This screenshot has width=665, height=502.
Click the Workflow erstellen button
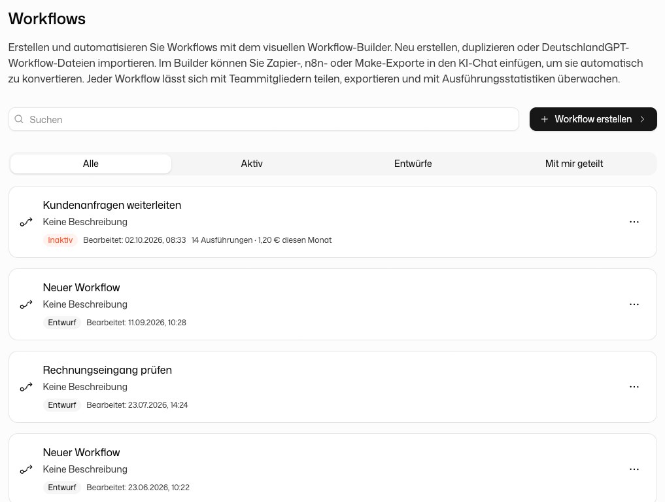point(593,119)
